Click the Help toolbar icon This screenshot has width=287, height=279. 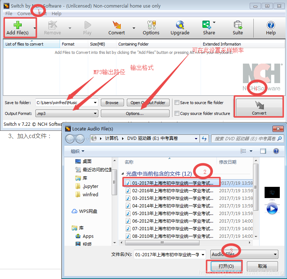[271, 25]
